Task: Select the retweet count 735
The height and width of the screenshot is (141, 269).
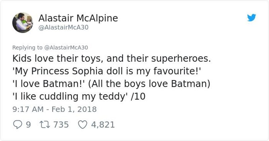Action: click(x=61, y=125)
